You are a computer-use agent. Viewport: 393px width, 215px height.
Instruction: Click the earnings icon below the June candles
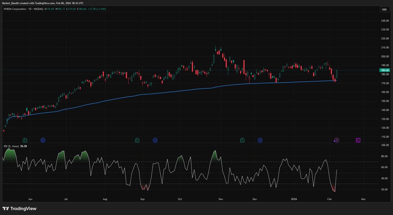pyautogui.click(x=25, y=140)
